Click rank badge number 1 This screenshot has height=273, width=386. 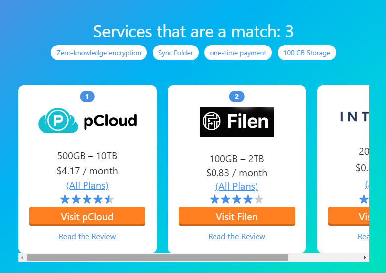[x=87, y=97]
